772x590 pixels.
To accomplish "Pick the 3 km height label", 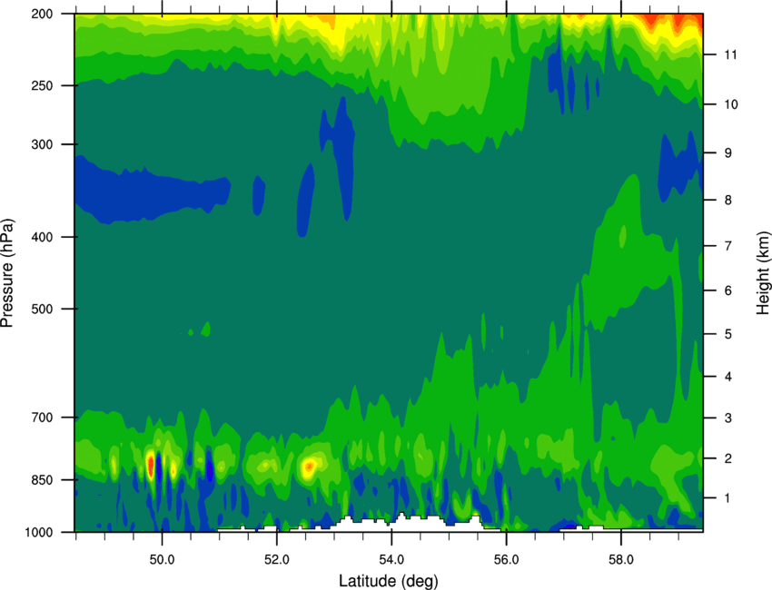I will click(x=728, y=418).
